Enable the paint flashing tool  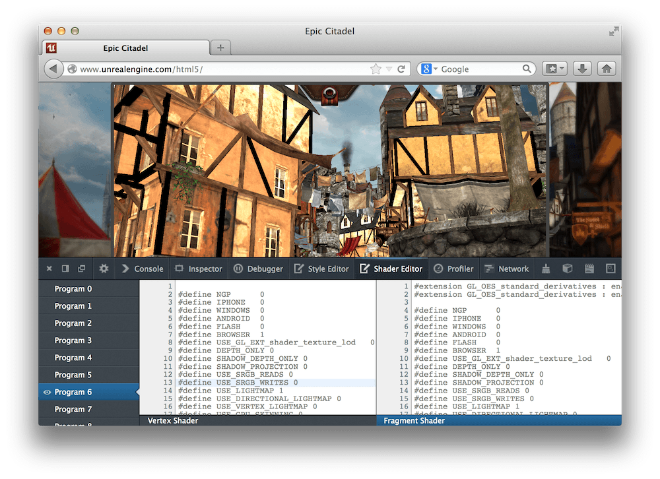[x=544, y=269]
